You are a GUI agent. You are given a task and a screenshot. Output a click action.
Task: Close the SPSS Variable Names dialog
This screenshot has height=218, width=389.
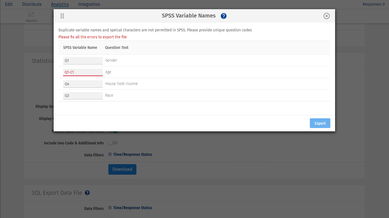point(326,16)
